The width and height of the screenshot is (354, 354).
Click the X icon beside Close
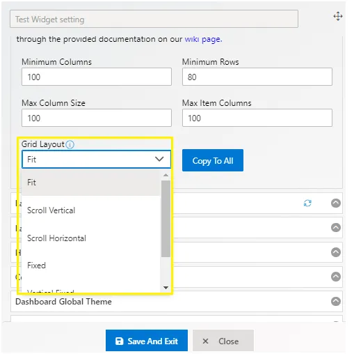(205, 341)
